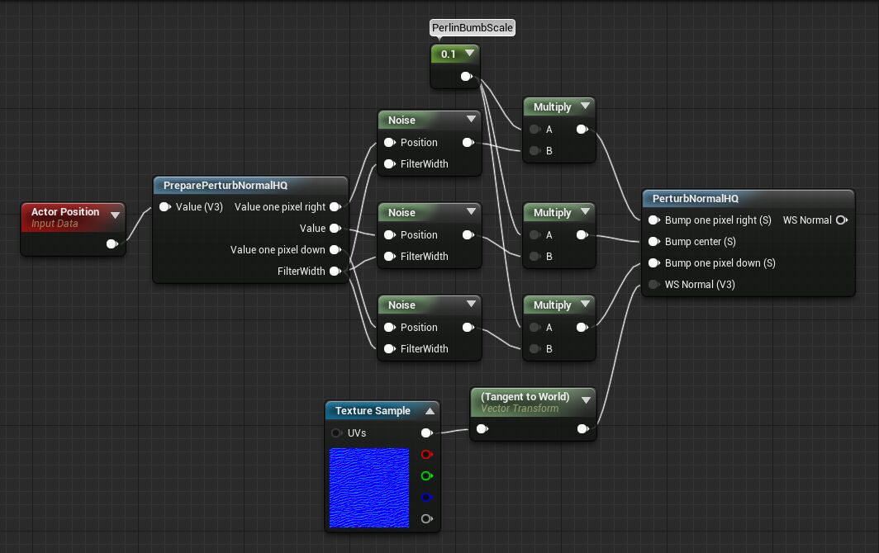Click the 'Bump one pixel right (S)' input pin
This screenshot has width=879, height=553.
[x=653, y=220]
